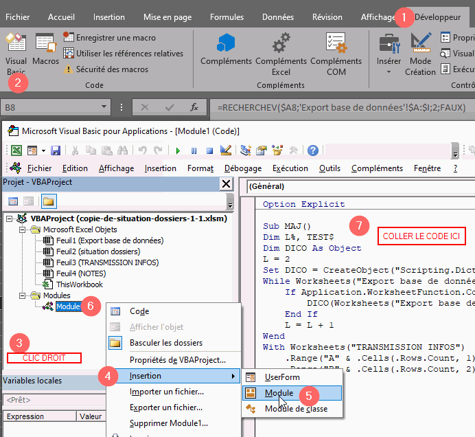Click the VBA help question mark icon
475x437 pixels.
[x=313, y=150]
